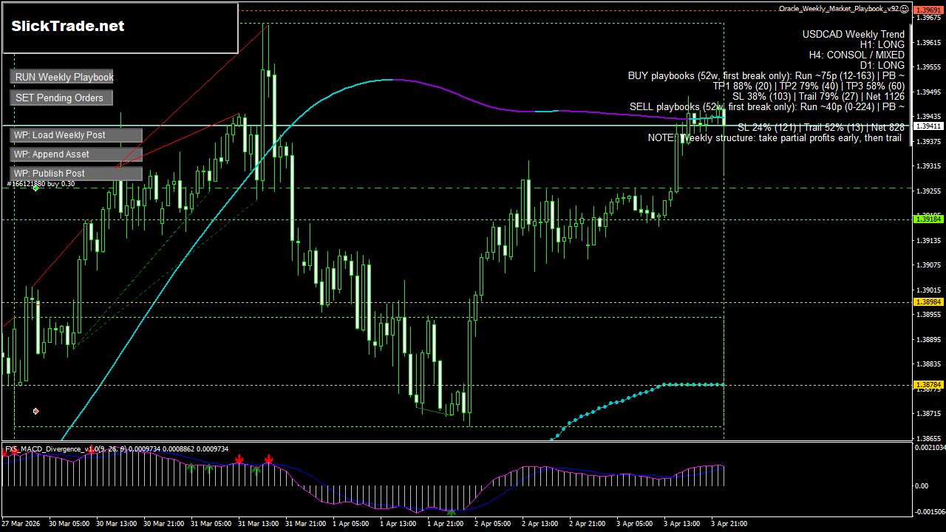Click the -0.001509 MACD scale value

point(929,512)
